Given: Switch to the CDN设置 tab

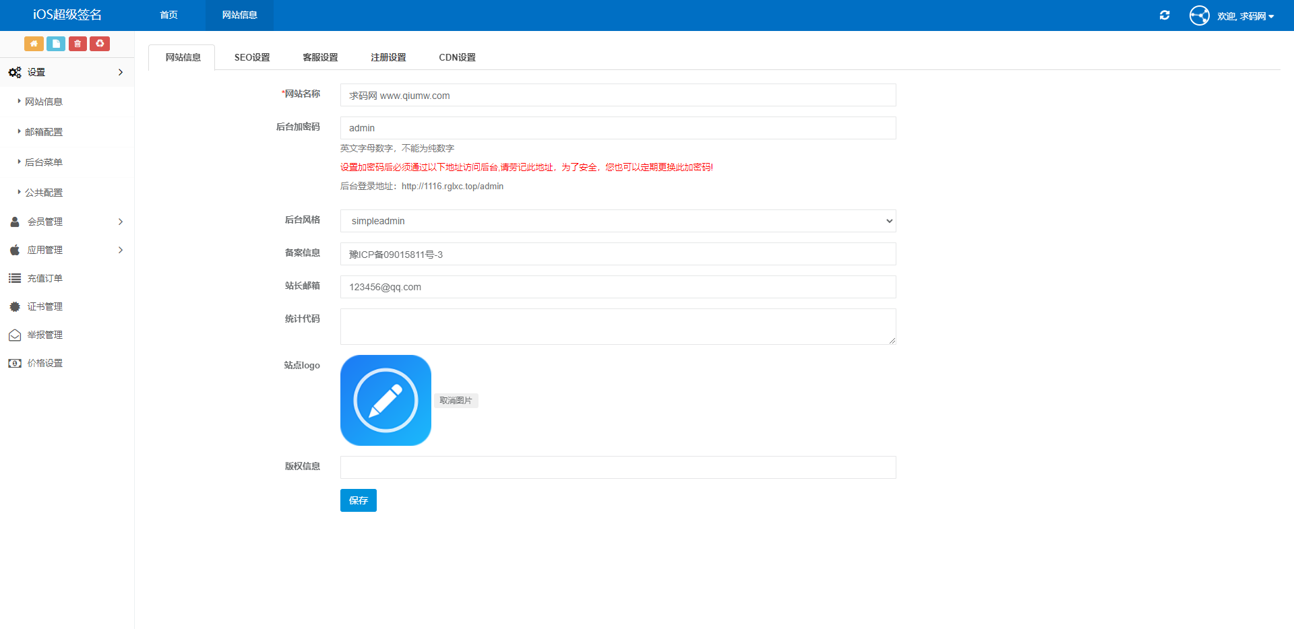Looking at the screenshot, I should 457,57.
